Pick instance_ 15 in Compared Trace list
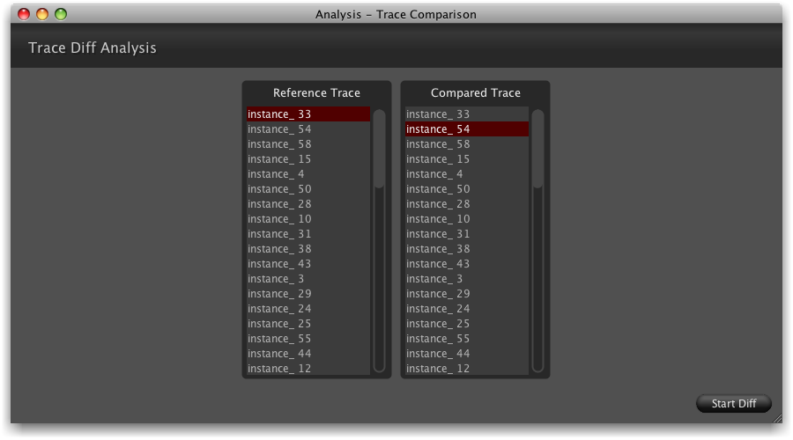793x440 pixels. (466, 159)
